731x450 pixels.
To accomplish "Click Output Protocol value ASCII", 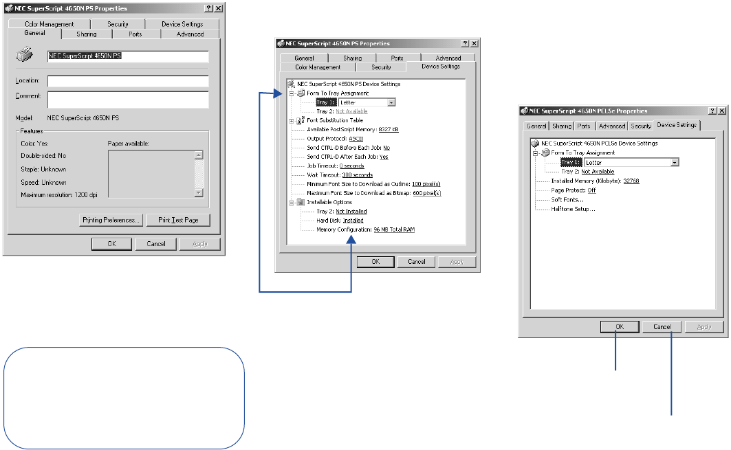I will click(x=356, y=139).
